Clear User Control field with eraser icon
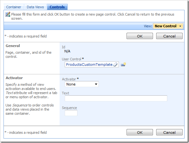The width and height of the screenshot is (189, 143). 115,65
